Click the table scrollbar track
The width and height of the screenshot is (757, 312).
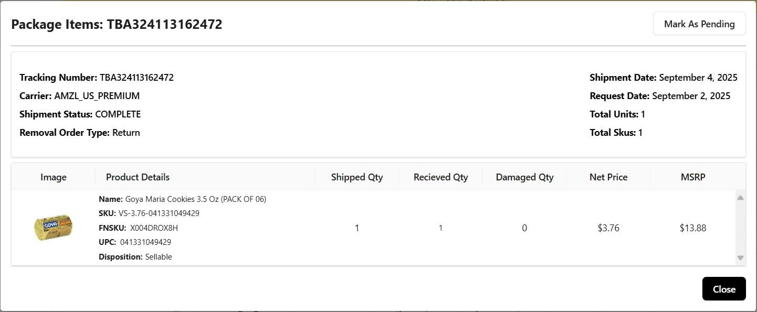coord(741,229)
